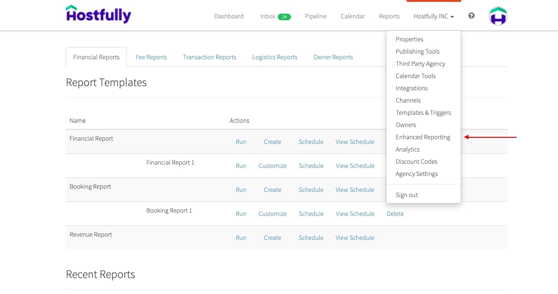
Task: Open the Owner Reports tab
Action: (x=333, y=57)
